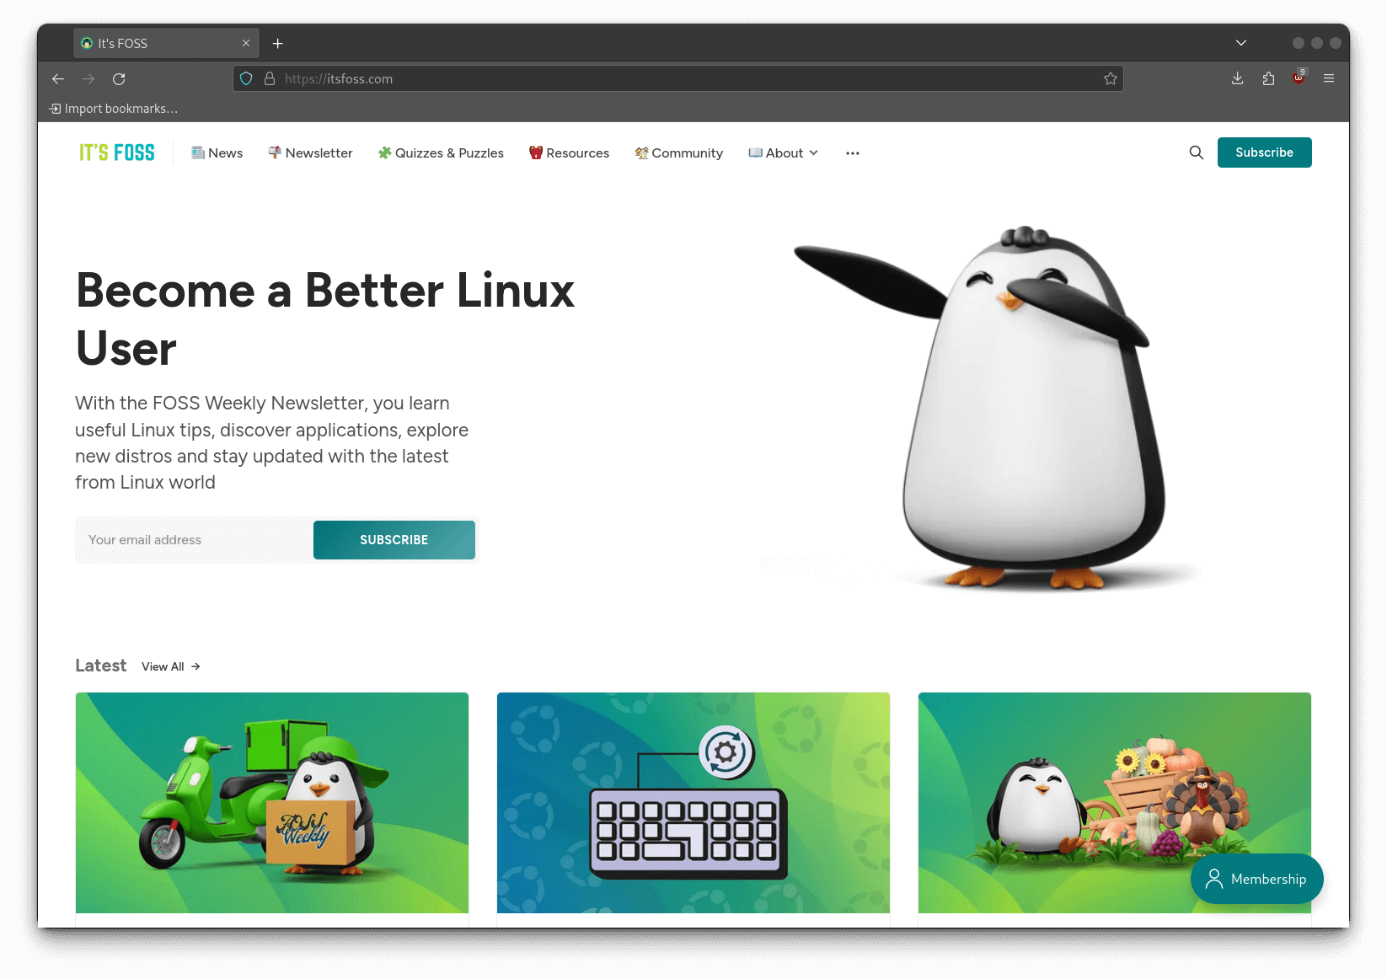Click the It's FOSS logo
The height and width of the screenshot is (979, 1387).
(116, 152)
